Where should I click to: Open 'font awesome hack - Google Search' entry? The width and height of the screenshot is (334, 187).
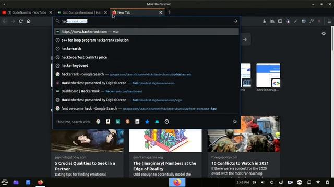tap(147, 109)
